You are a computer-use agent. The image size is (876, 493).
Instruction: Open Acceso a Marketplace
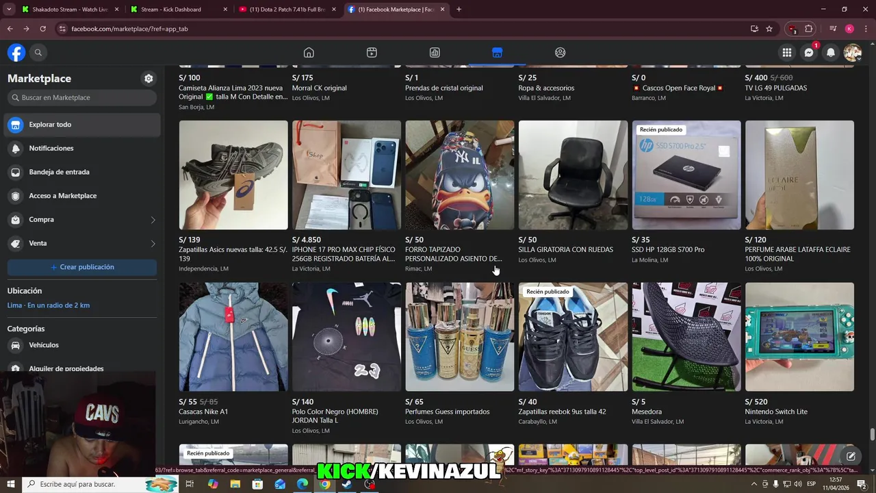pyautogui.click(x=83, y=196)
